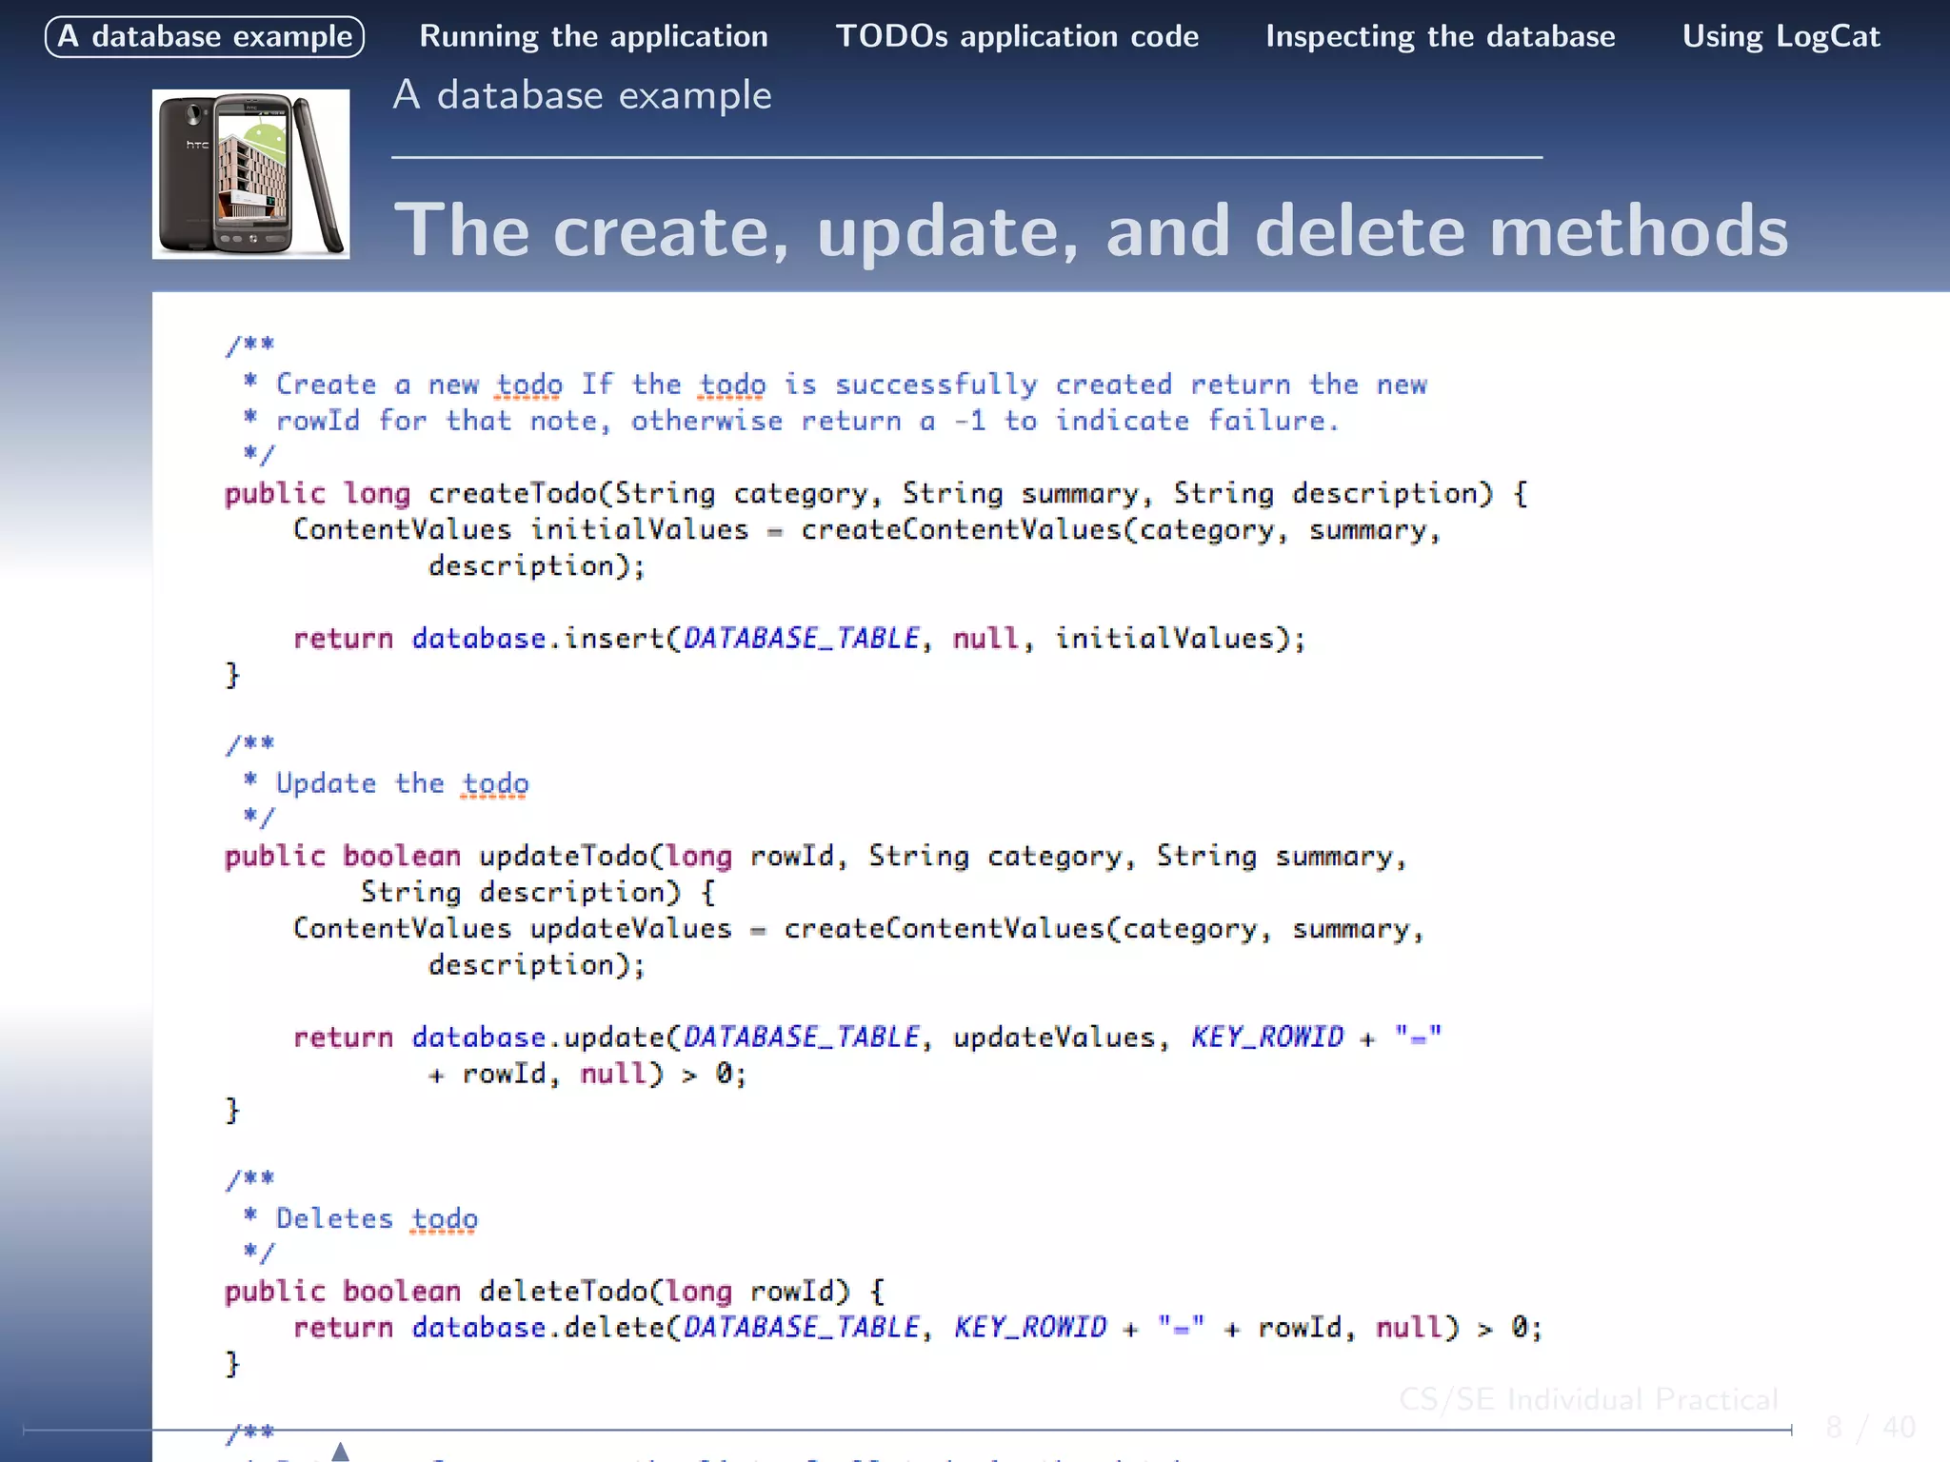Click the 'CS/SE Individual Practical' footer text

pyautogui.click(x=1588, y=1399)
